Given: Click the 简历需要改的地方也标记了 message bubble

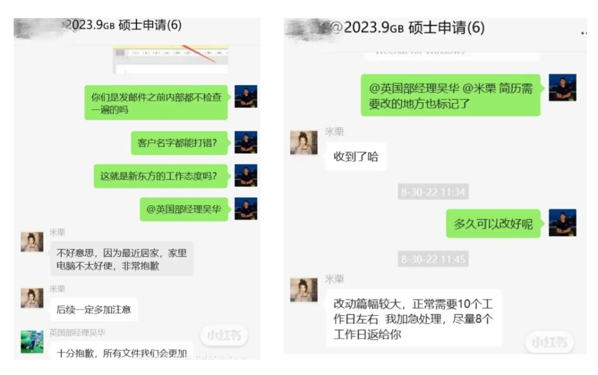Looking at the screenshot, I should tap(450, 95).
